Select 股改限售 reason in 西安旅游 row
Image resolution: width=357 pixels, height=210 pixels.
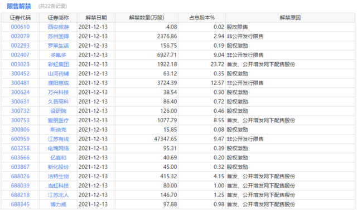click(237, 27)
